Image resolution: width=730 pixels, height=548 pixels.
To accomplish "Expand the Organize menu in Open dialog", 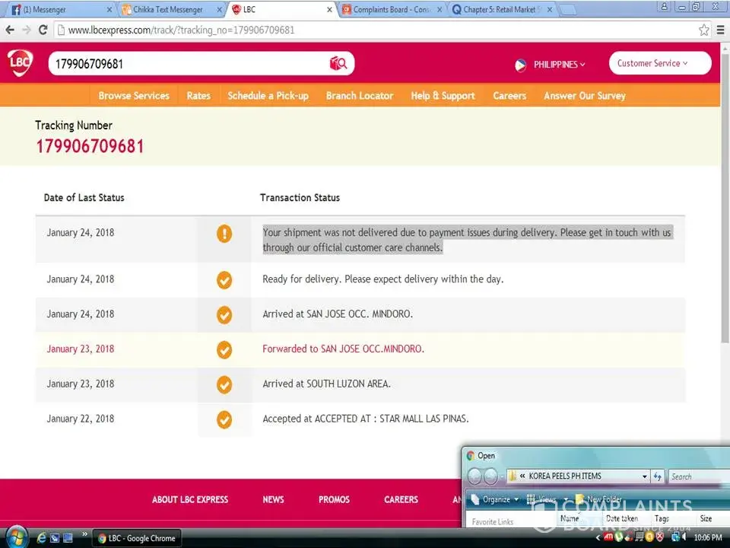I will tap(496, 500).
